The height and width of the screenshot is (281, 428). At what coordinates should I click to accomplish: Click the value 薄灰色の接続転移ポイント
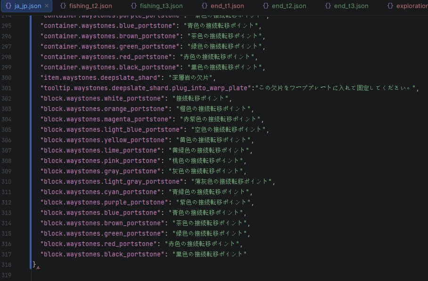point(231,182)
